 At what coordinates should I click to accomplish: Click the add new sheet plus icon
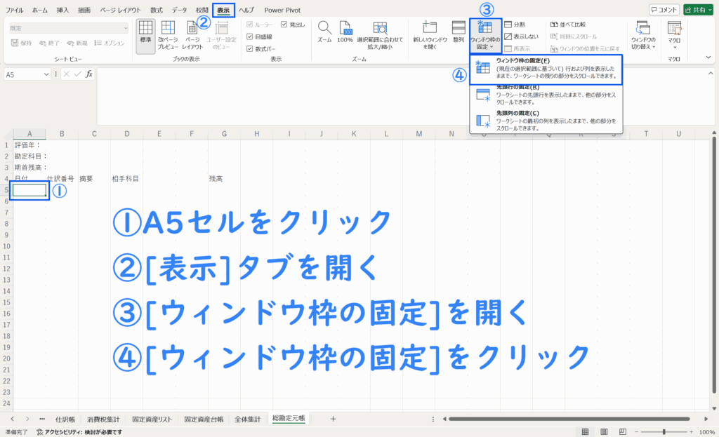(334, 419)
